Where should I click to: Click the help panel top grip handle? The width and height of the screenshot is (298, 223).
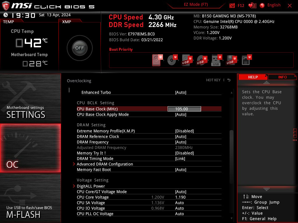pyautogui.click(x=266, y=82)
